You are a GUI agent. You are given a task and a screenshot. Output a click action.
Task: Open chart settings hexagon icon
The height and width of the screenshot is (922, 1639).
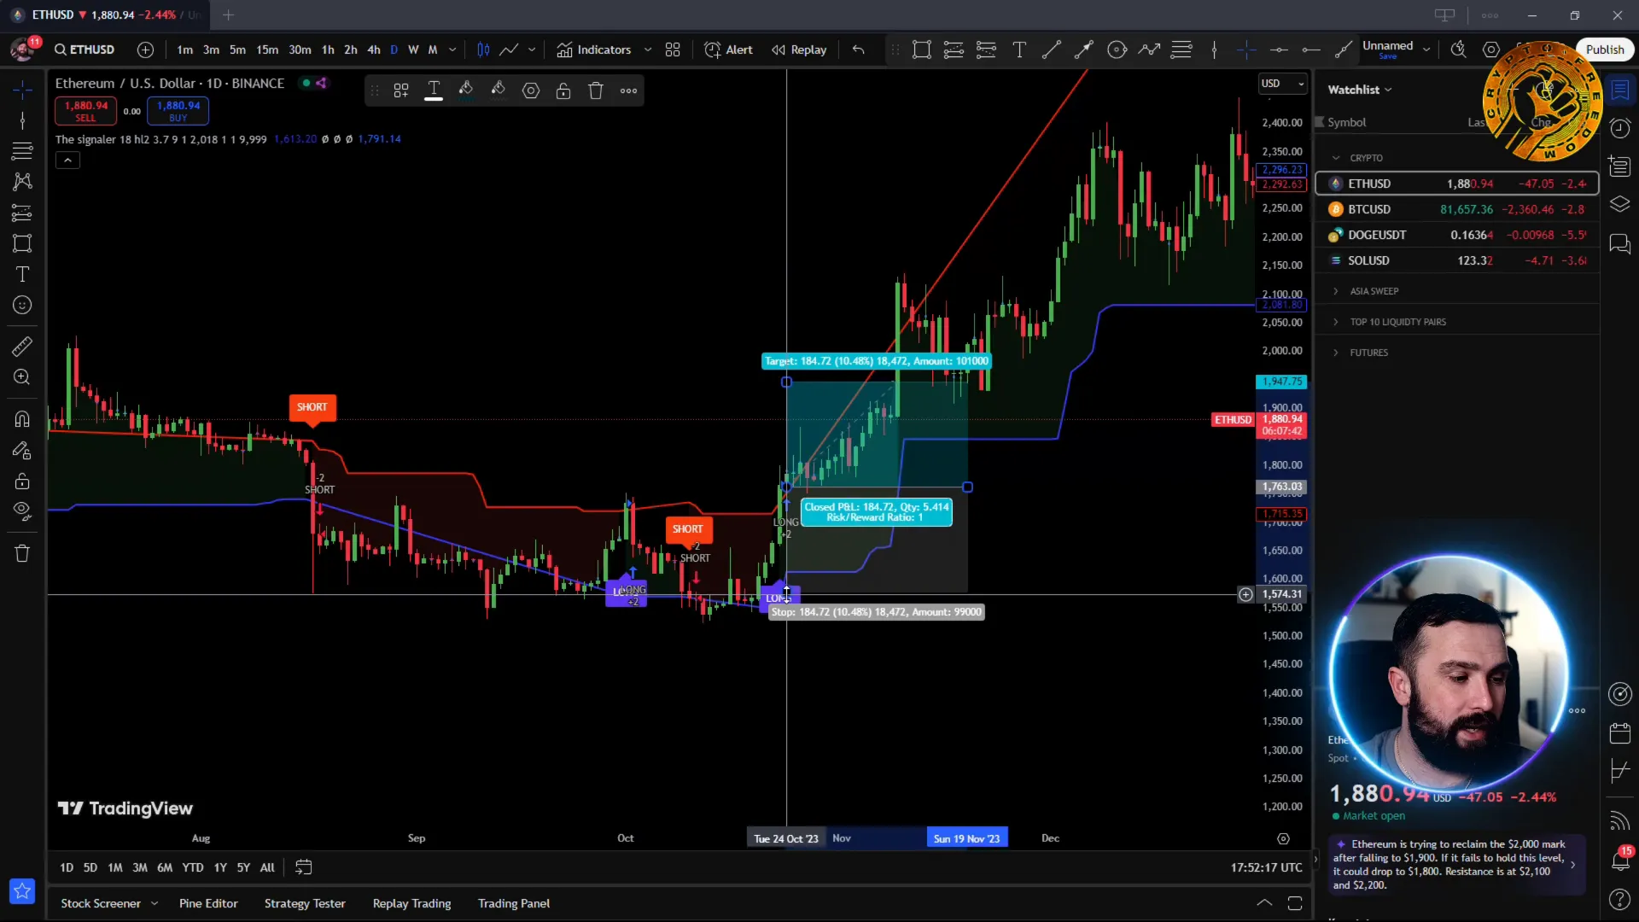(1491, 50)
